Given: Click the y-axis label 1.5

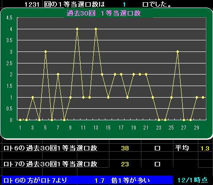Looking at the screenshot, I should click(9, 86).
